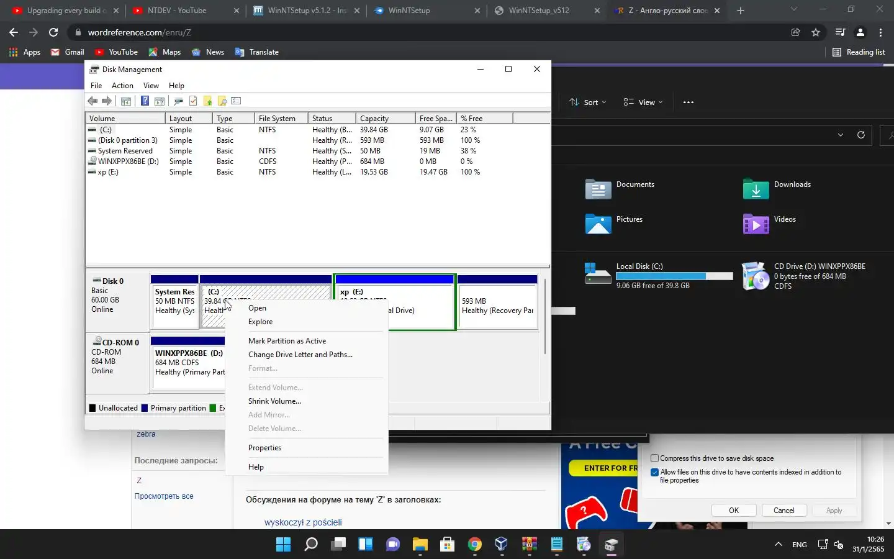Open the blue Help question-mark icon
Image resolution: width=894 pixels, height=559 pixels.
(145, 101)
